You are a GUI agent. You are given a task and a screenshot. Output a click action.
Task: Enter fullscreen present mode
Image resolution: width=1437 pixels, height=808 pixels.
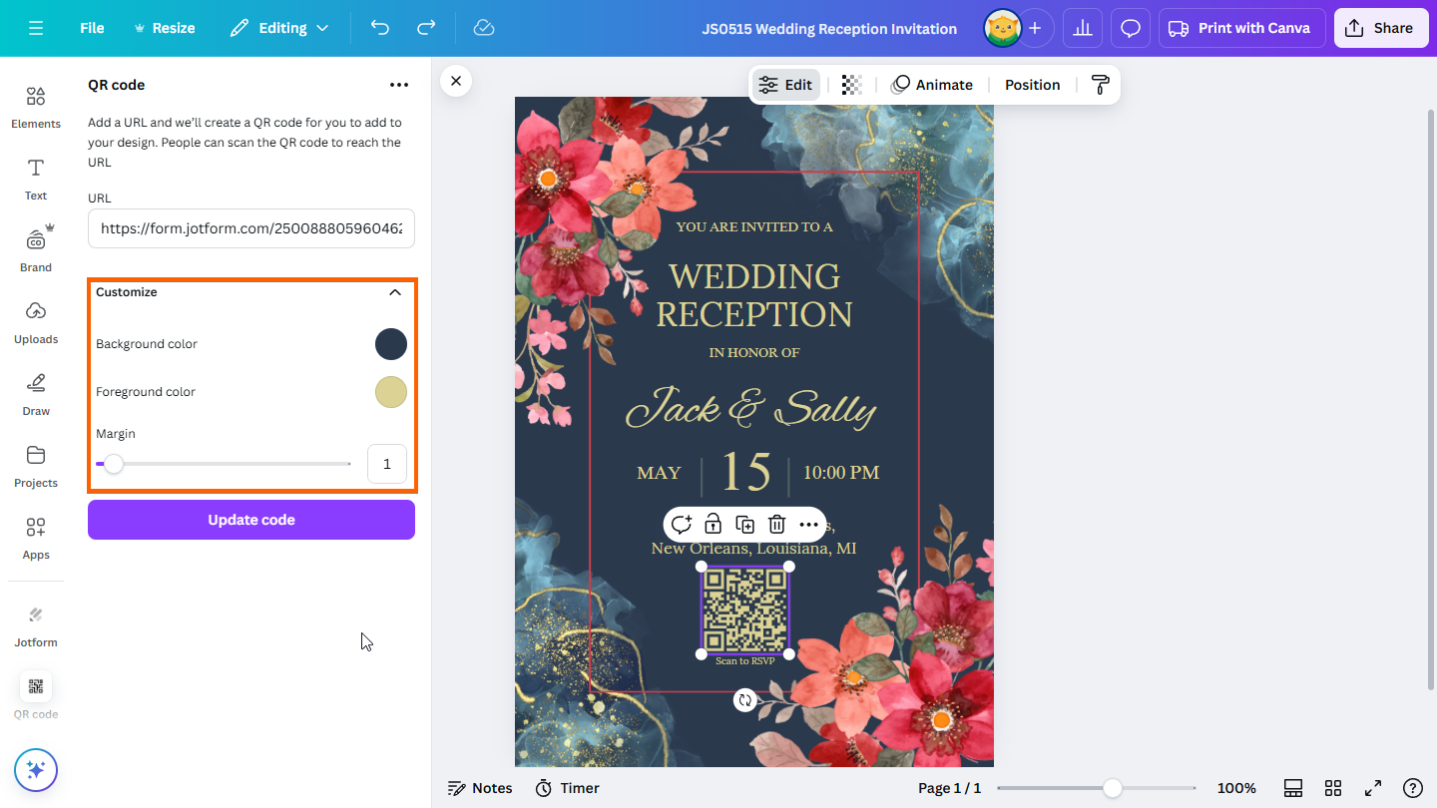click(x=1373, y=788)
